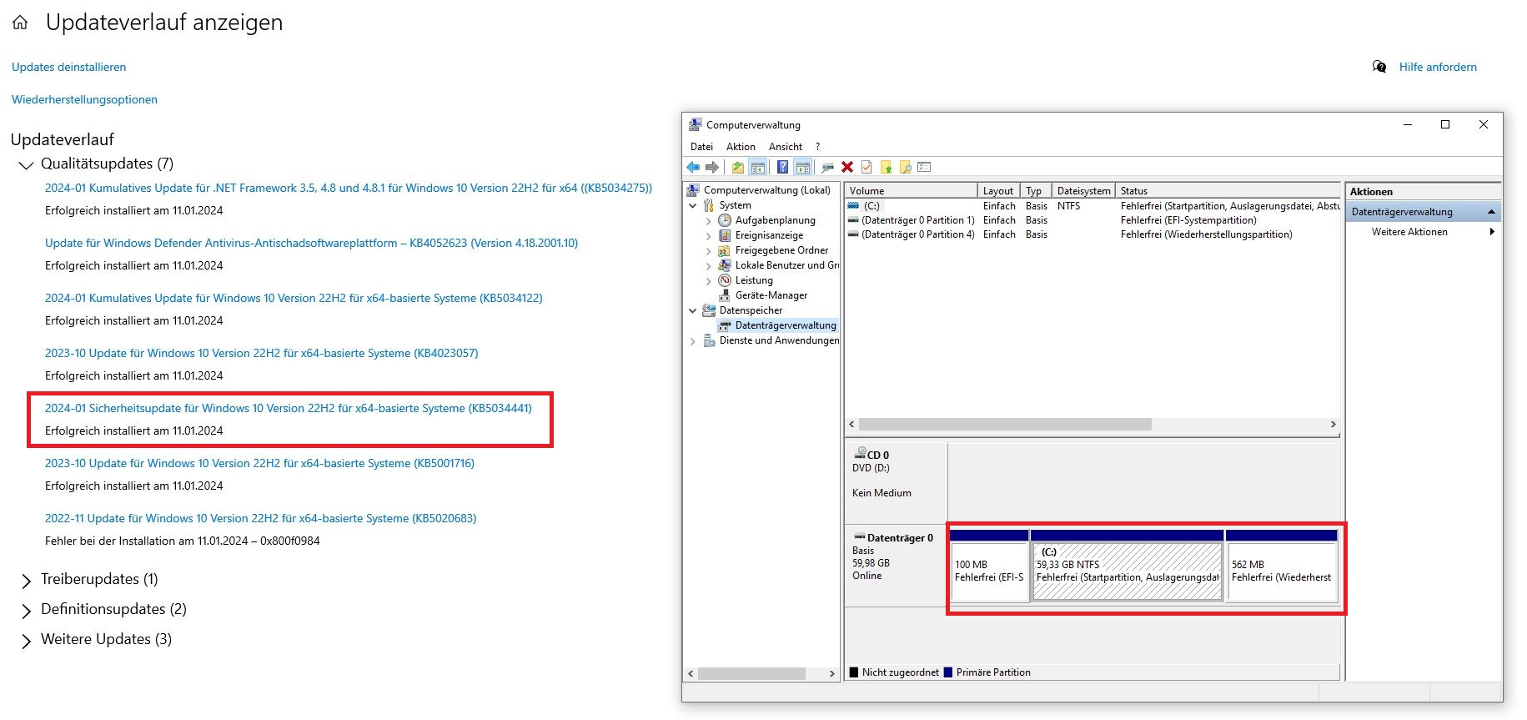Click the chat bubble Hilfe anfordern icon
The width and height of the screenshot is (1527, 720).
click(1379, 67)
